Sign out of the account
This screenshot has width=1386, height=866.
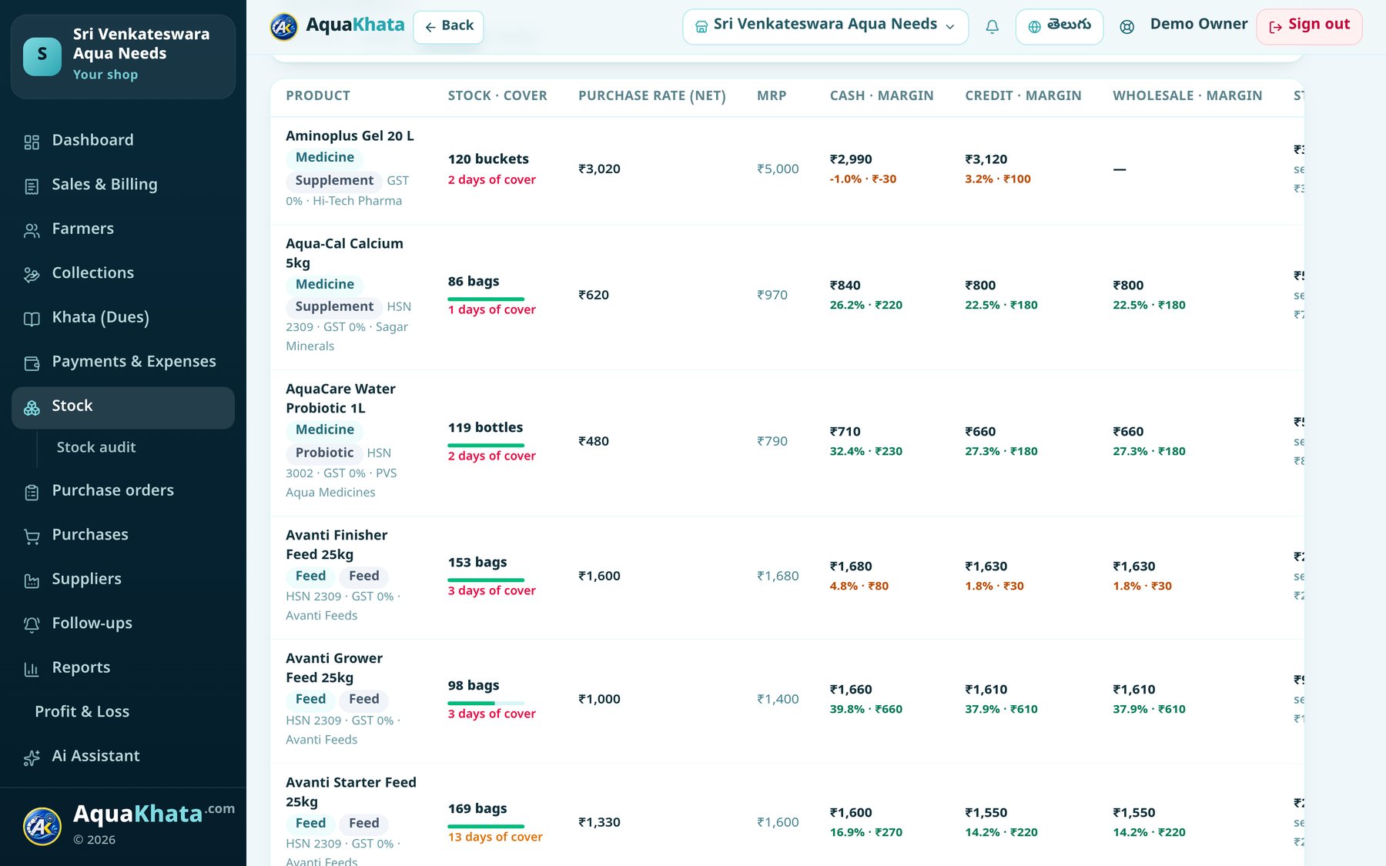[1309, 27]
